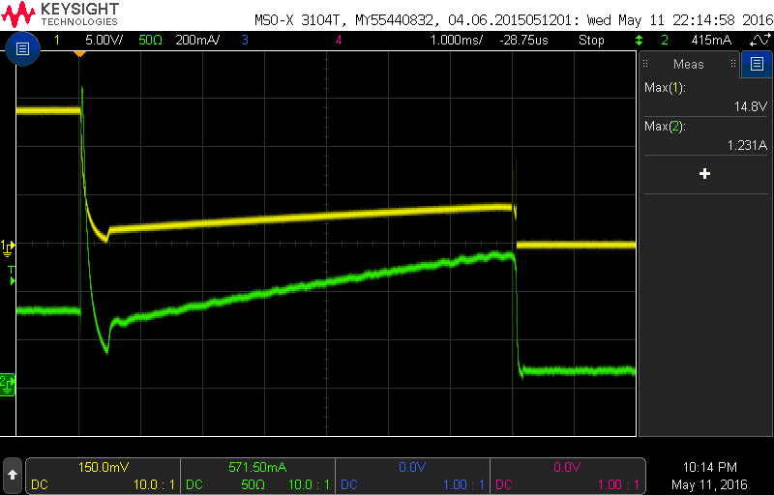The image size is (774, 495).
Task: Open timebase setting 1.000ms/
Action: (457, 40)
